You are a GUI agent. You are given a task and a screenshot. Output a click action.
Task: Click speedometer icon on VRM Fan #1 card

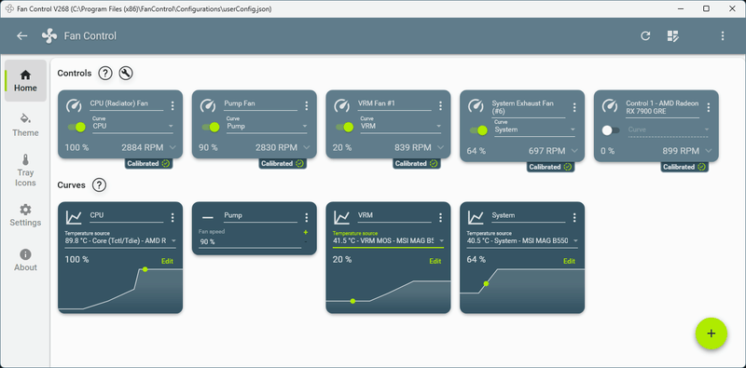pos(342,105)
